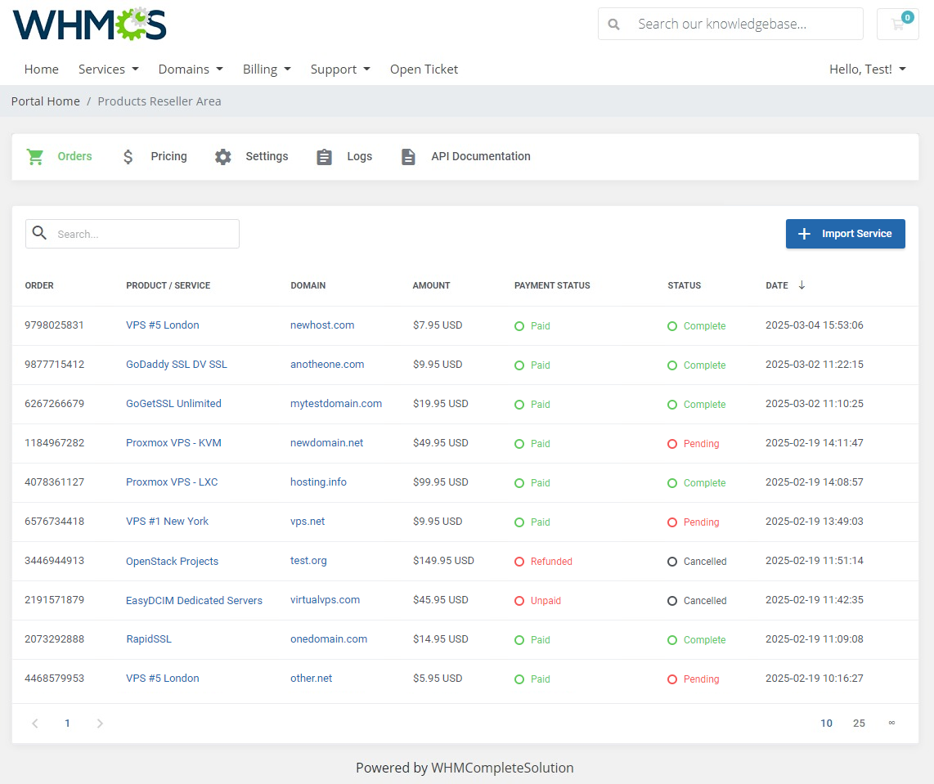Click the red Refunded status indicator for test.org
This screenshot has width=934, height=784.
click(519, 561)
